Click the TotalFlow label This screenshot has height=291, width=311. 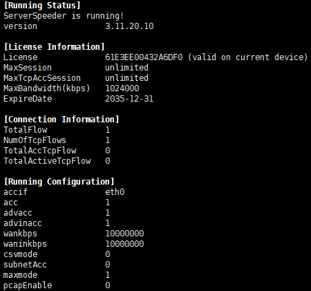point(26,130)
